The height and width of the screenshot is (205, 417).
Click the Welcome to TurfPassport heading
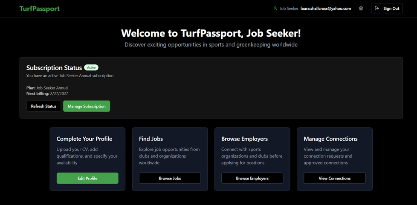point(211,33)
